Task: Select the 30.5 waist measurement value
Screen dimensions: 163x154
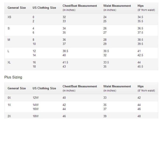Action: [106, 51]
